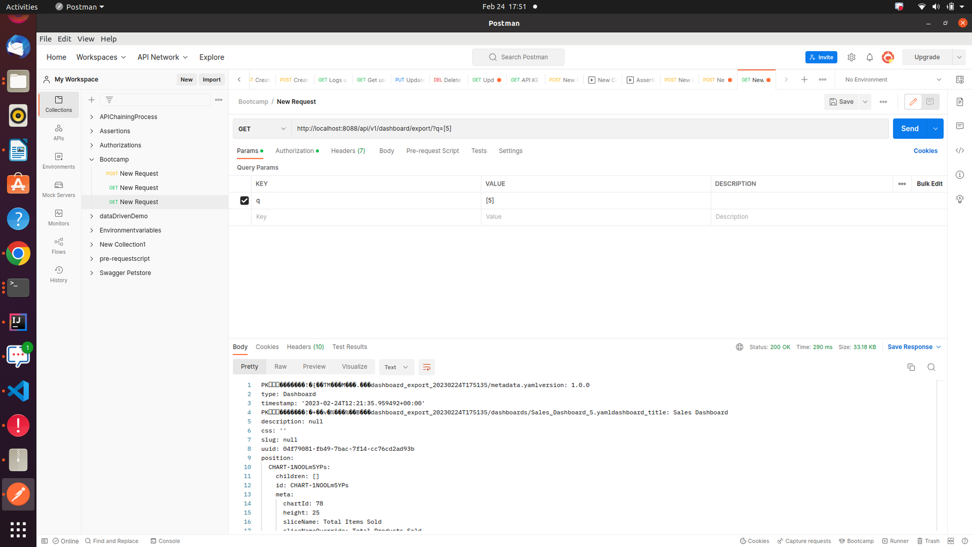Open new tab with plus icon
The width and height of the screenshot is (972, 547).
tap(804, 79)
